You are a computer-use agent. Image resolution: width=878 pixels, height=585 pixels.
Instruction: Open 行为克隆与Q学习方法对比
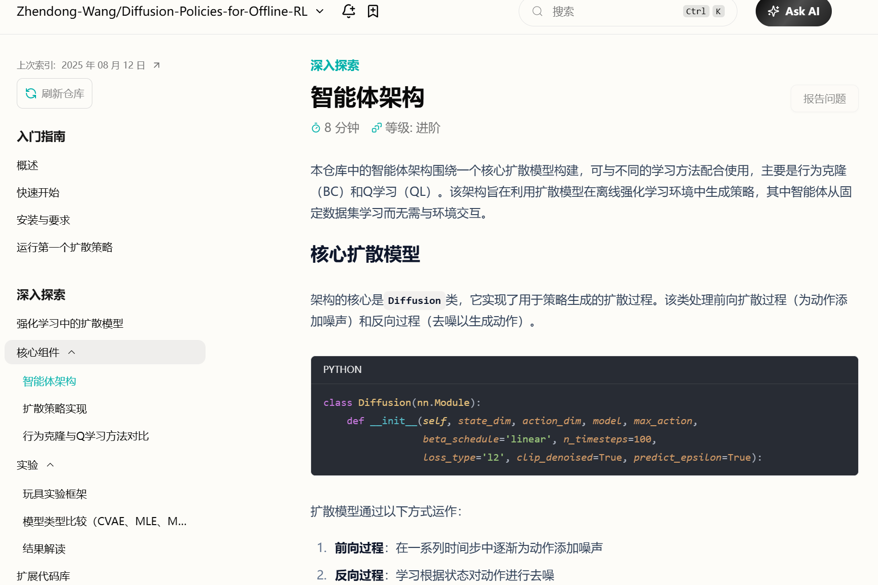(85, 435)
